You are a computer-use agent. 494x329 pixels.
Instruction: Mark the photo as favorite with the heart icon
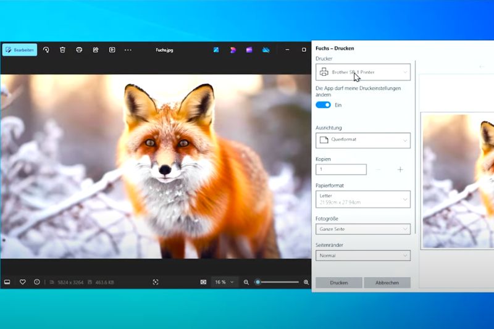click(23, 282)
